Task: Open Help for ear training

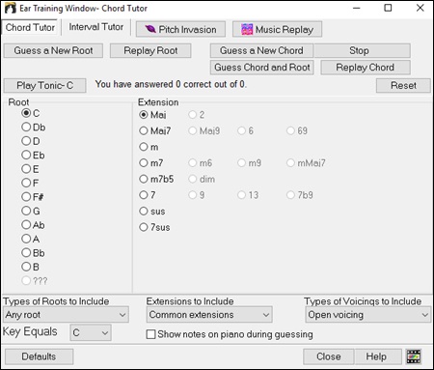Action: coord(378,356)
